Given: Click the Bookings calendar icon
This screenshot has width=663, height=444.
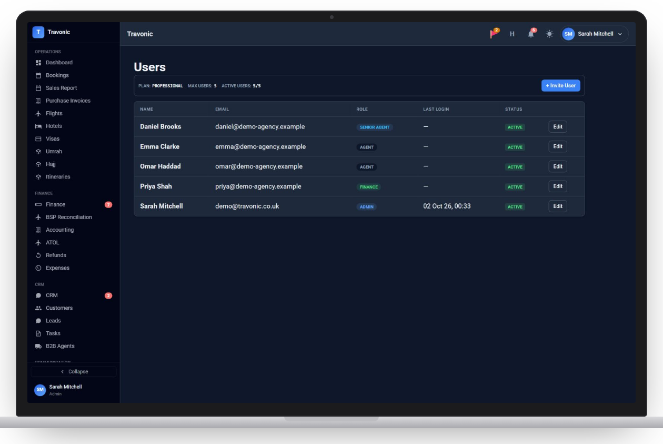Looking at the screenshot, I should click(38, 75).
